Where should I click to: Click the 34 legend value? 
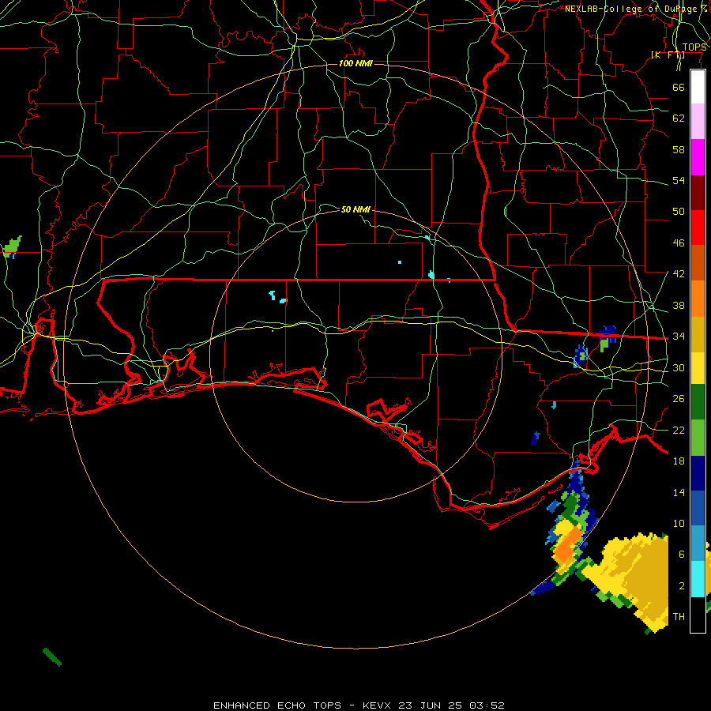pos(679,337)
